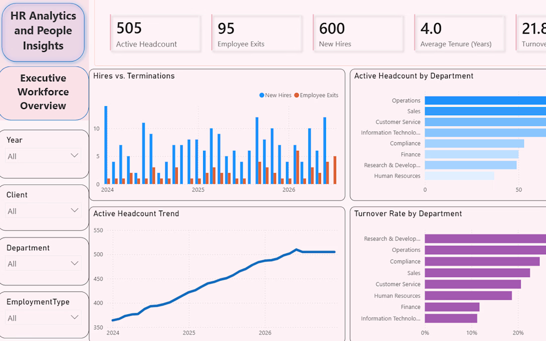546x341 pixels.
Task: Click the 505 headcount value
Action: [x=129, y=28]
